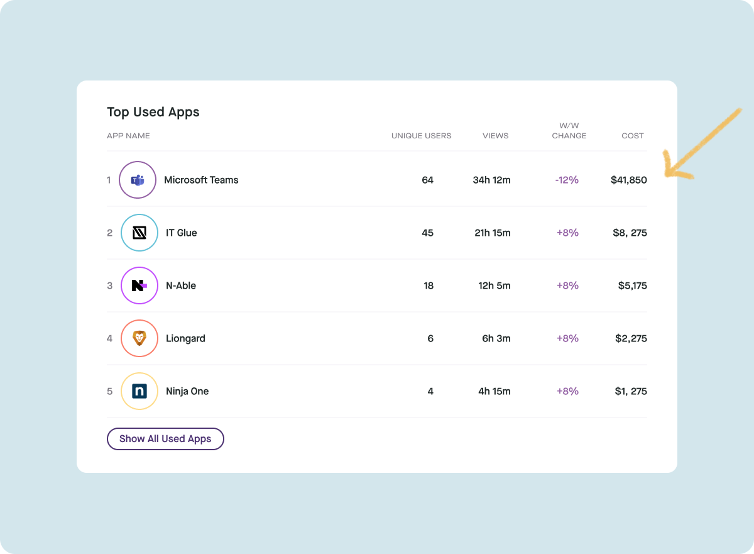Click the unique users value 18
The width and height of the screenshot is (754, 554).
click(429, 285)
